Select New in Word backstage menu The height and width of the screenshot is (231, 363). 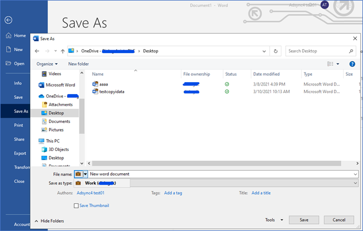[x=15, y=49]
